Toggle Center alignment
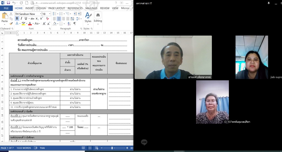The image size is (282, 152). tap(59, 19)
